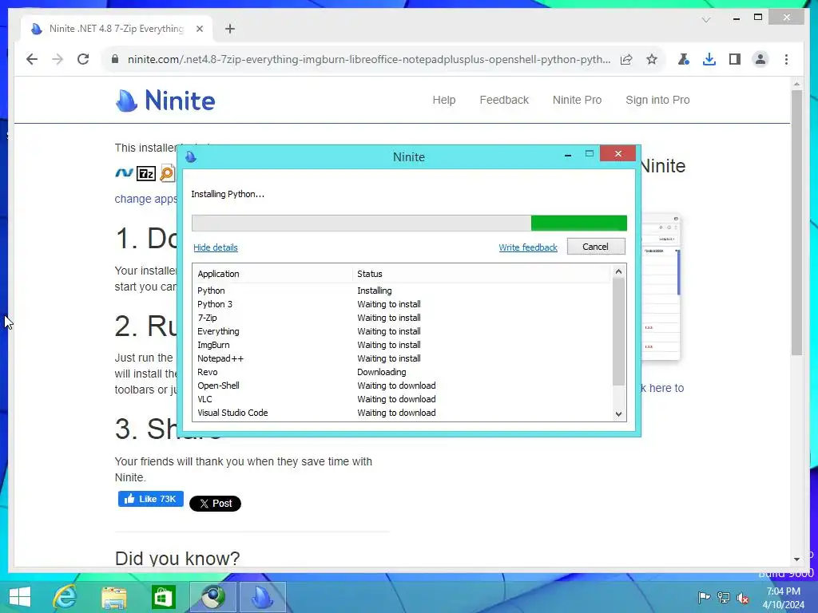The height and width of the screenshot is (613, 818).
Task: Select the Revo row
Action: coord(403,372)
